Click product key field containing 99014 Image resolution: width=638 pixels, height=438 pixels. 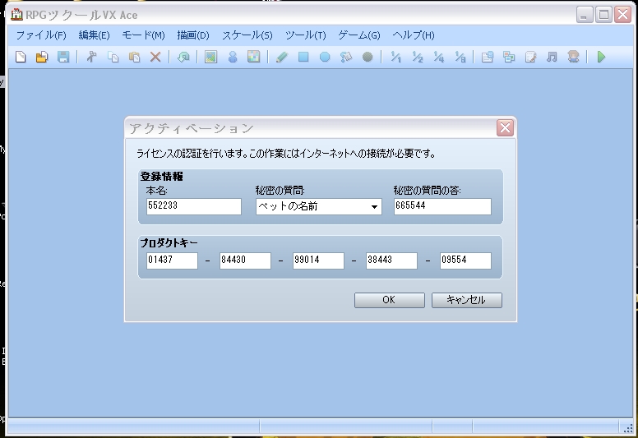(x=319, y=260)
